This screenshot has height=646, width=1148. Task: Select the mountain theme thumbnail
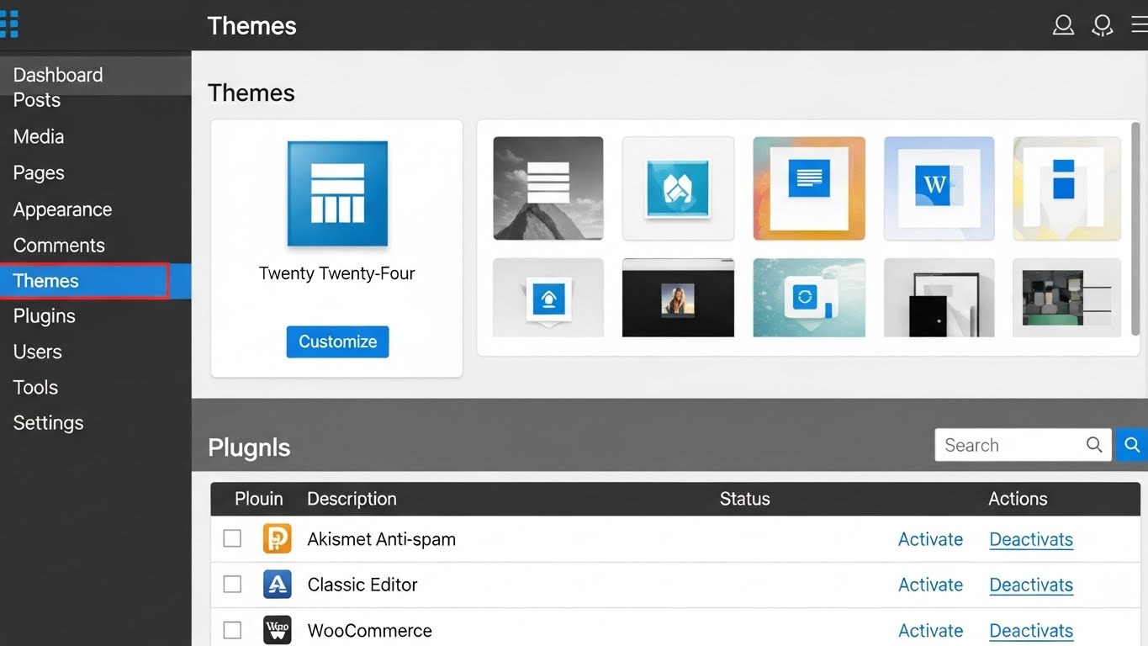[x=548, y=187]
